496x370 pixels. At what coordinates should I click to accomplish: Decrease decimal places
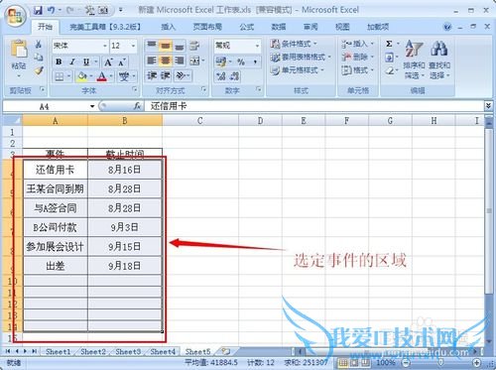(x=234, y=76)
